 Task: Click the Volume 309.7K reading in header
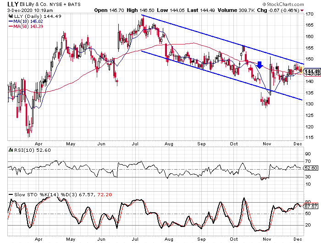click(236, 10)
